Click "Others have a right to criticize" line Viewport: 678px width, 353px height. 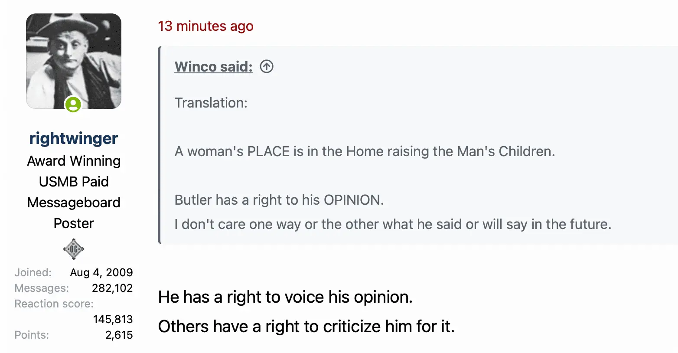(x=306, y=327)
